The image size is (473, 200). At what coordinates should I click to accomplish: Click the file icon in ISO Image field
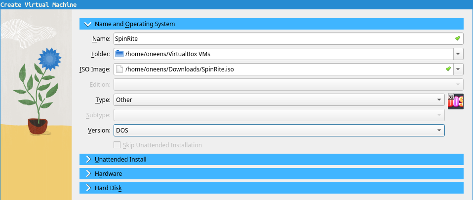tap(120, 69)
